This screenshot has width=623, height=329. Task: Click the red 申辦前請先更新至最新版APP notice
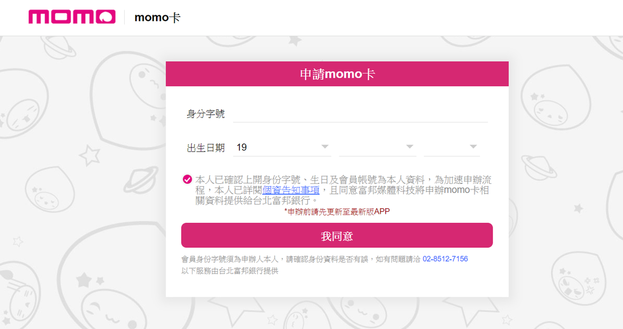point(337,212)
